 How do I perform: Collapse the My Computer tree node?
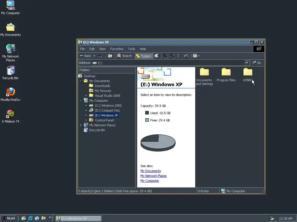pyautogui.click(x=81, y=100)
